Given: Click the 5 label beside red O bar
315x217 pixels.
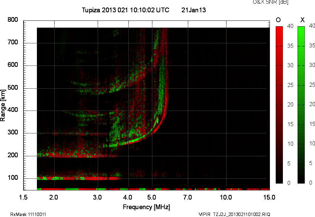Looking at the screenshot, I should 289,163.
